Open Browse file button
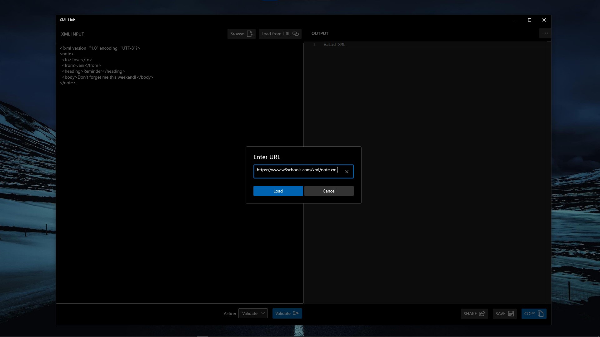Screen dimensions: 600x337 [x=242, y=34]
